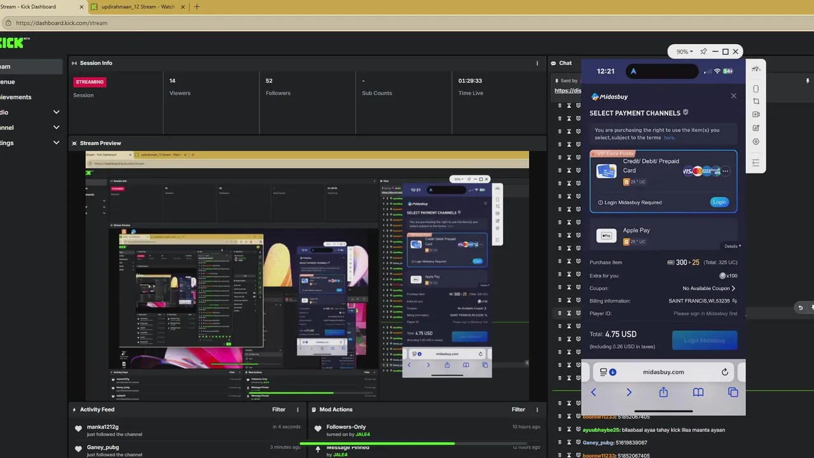Tap Safari back arrow

pos(594,392)
